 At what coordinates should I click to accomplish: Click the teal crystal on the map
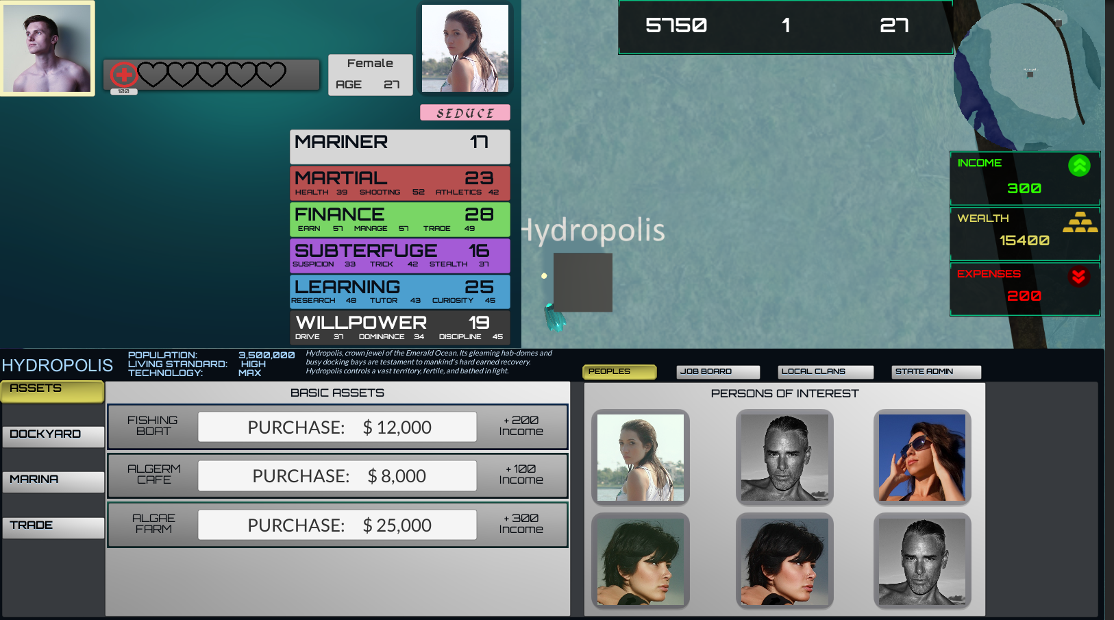tap(554, 318)
